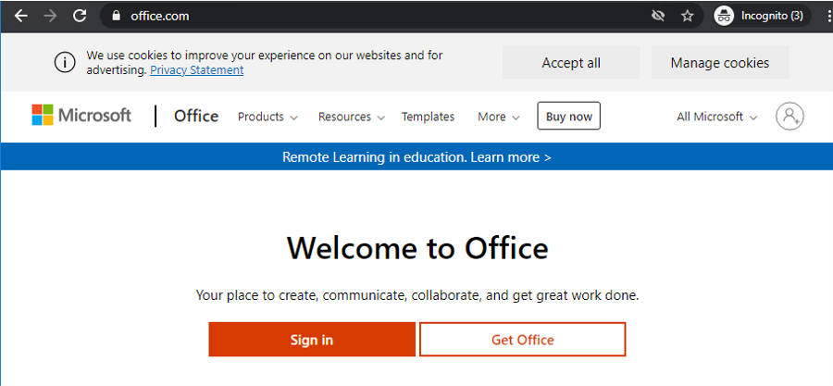Expand the Products dropdown menu
This screenshot has width=833, height=386.
267,117
